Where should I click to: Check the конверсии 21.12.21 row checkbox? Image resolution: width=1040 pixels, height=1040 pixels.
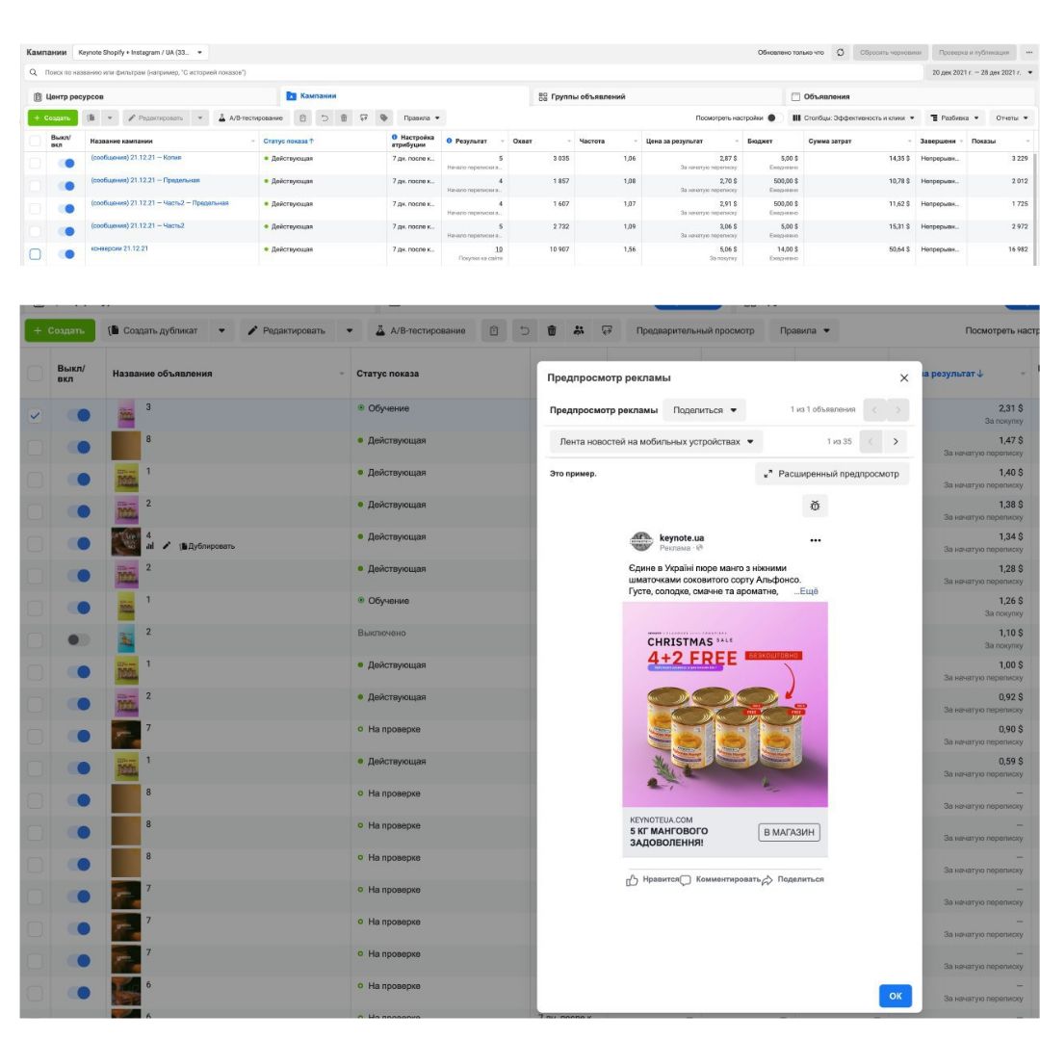(36, 254)
